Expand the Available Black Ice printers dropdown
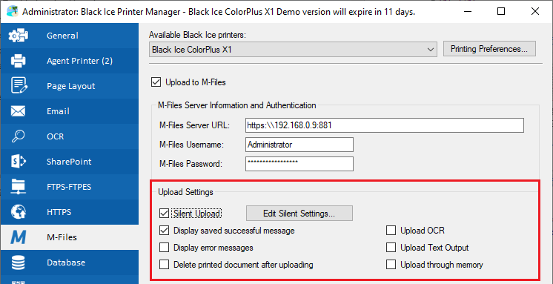Screen dimensions: 553x284 pos(293,50)
